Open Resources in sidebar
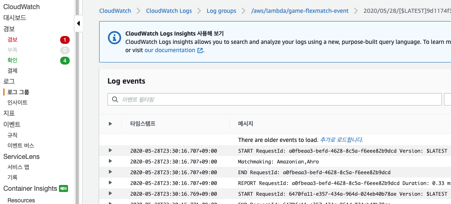 [21, 200]
